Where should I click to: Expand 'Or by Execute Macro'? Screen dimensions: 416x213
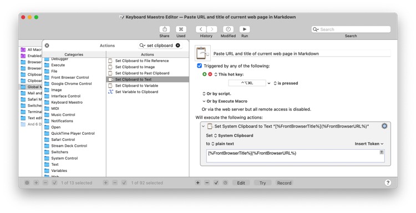click(x=204, y=102)
